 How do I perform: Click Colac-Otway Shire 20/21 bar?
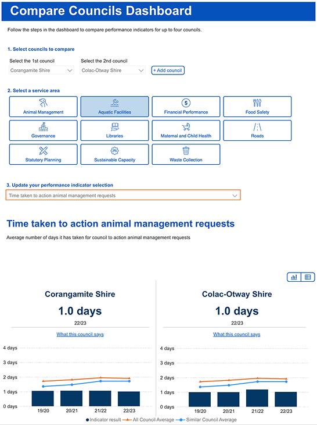pyautogui.click(x=228, y=399)
